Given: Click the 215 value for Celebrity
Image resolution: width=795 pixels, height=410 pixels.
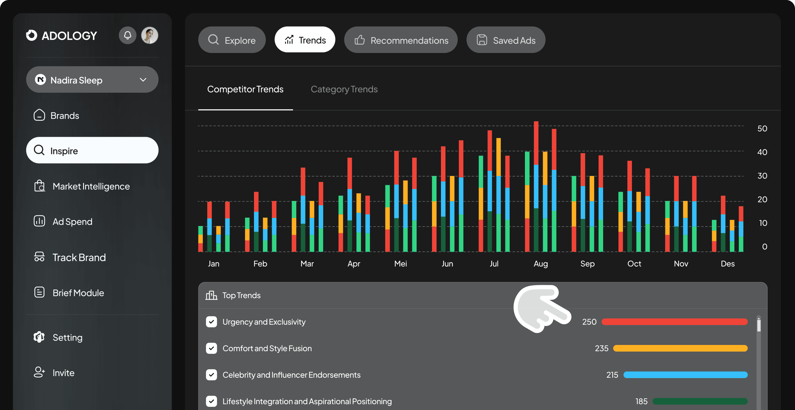Looking at the screenshot, I should [x=612, y=375].
